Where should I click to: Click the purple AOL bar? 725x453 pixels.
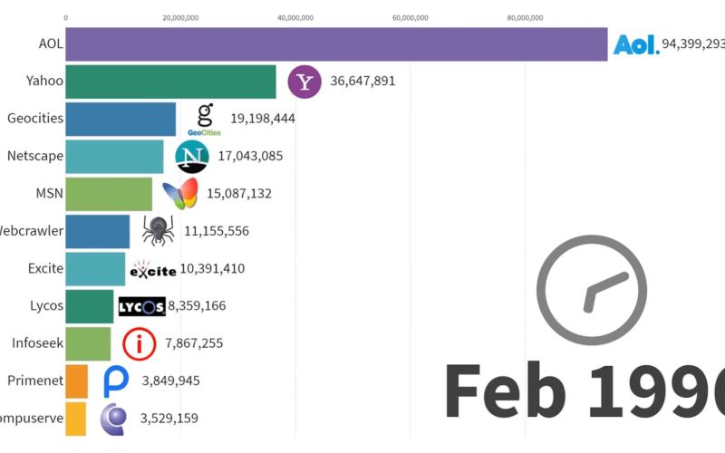(x=336, y=43)
